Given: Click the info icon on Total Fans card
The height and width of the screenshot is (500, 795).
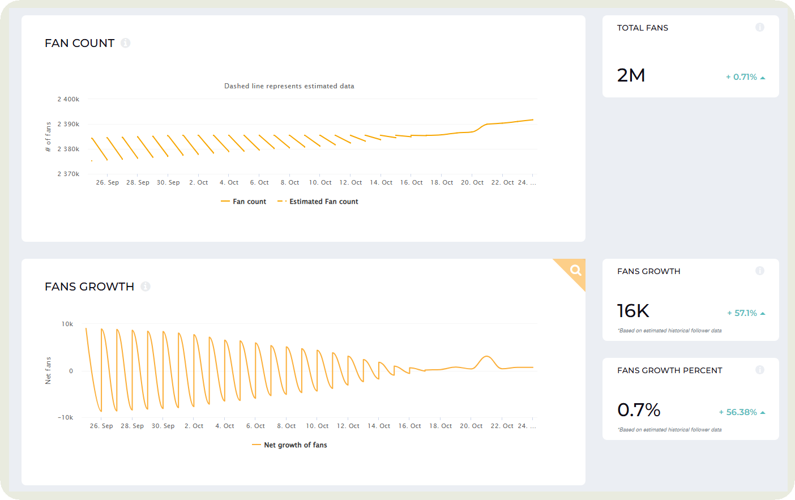Looking at the screenshot, I should click(760, 27).
